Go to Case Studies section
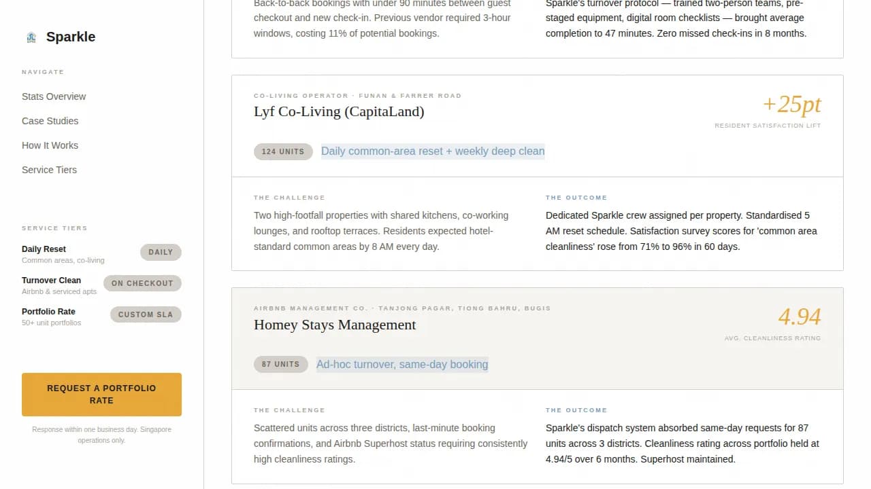The image size is (871, 489). point(50,121)
